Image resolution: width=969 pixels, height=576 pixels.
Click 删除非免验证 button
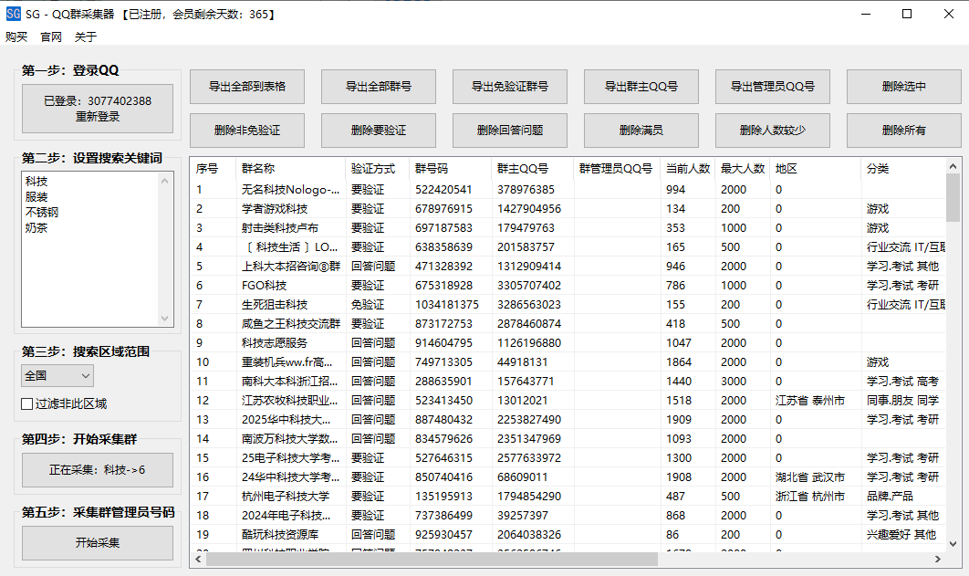coord(247,131)
